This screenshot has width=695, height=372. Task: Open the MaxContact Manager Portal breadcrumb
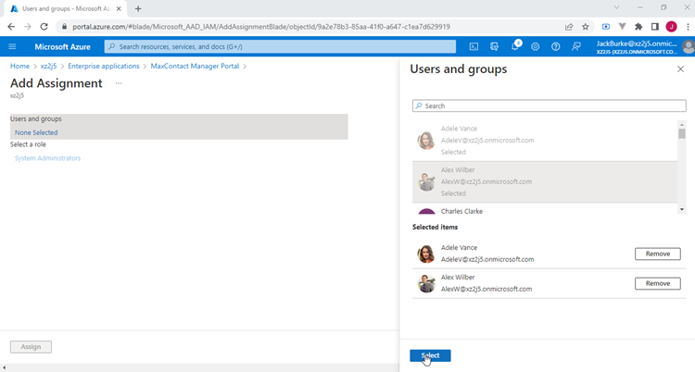[x=195, y=66]
